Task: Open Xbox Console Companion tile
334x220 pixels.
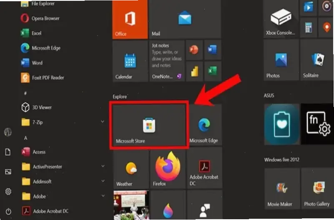Action: [x=281, y=19]
